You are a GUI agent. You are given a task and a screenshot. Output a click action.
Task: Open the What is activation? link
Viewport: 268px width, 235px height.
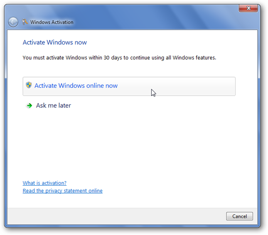point(44,183)
